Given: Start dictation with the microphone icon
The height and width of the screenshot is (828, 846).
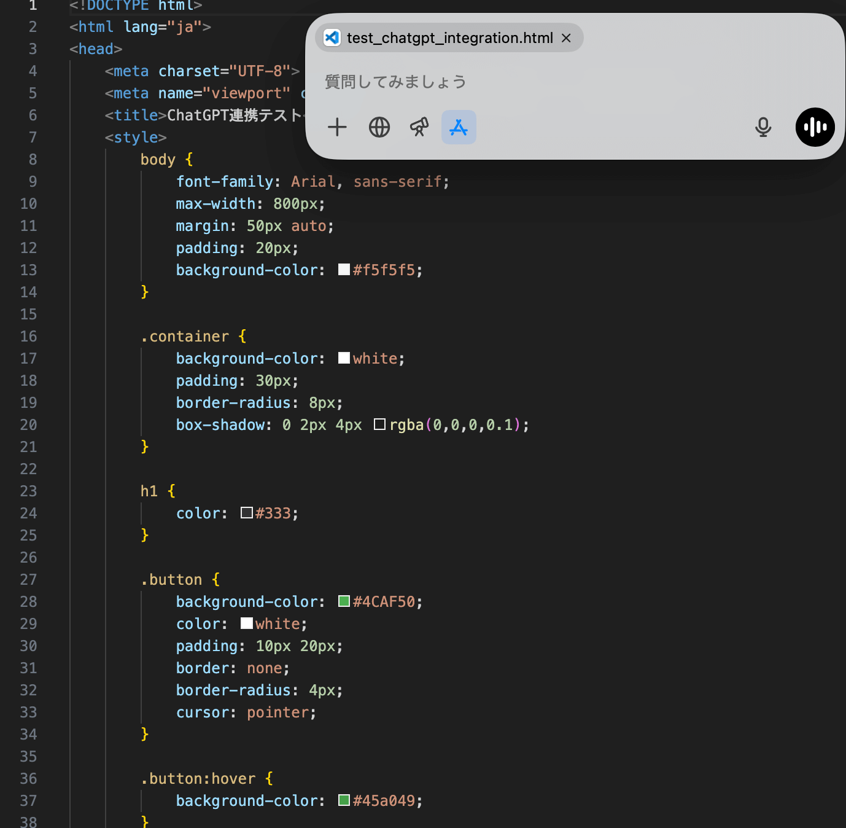Looking at the screenshot, I should click(x=763, y=127).
